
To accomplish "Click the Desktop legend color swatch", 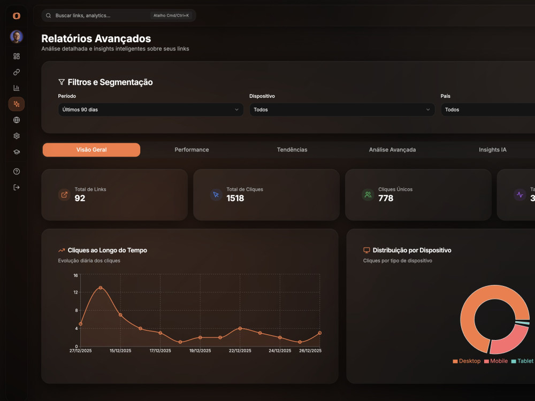I will [x=455, y=361].
